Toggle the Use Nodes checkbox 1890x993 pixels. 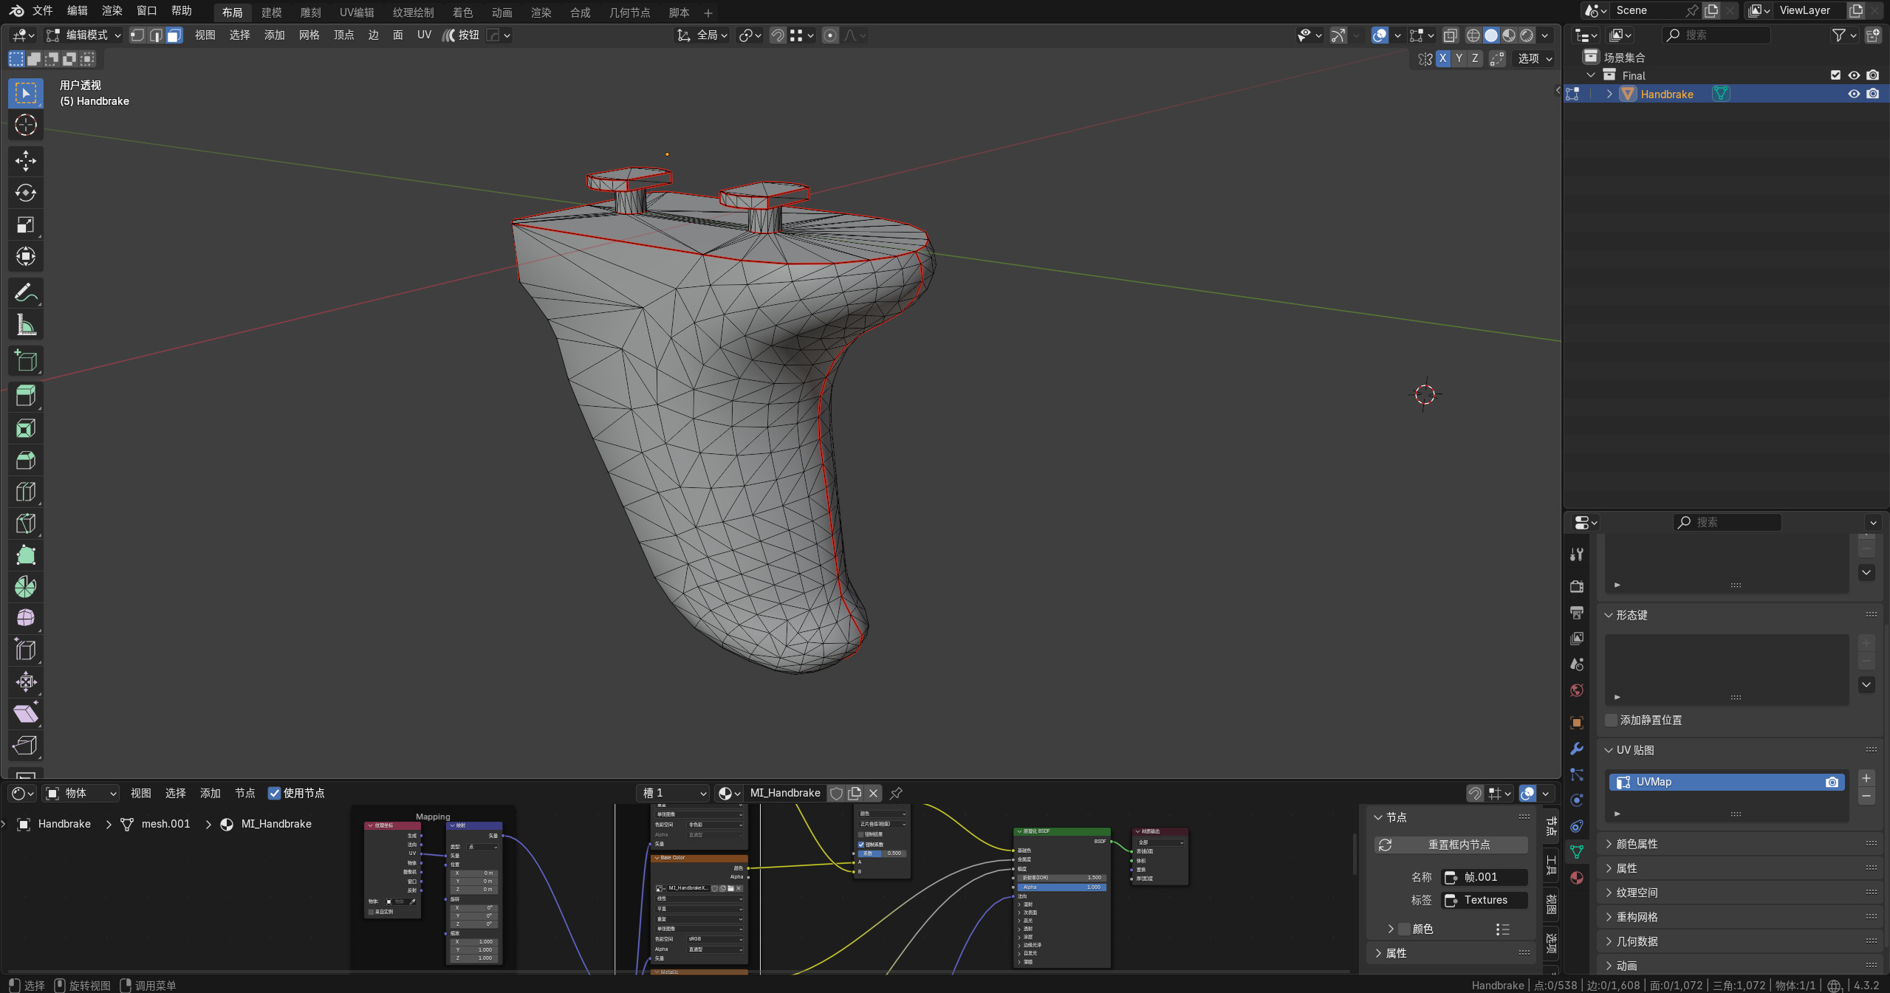point(274,793)
